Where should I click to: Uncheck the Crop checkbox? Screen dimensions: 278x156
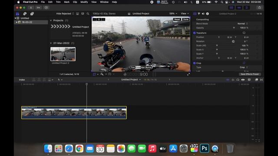(194, 63)
